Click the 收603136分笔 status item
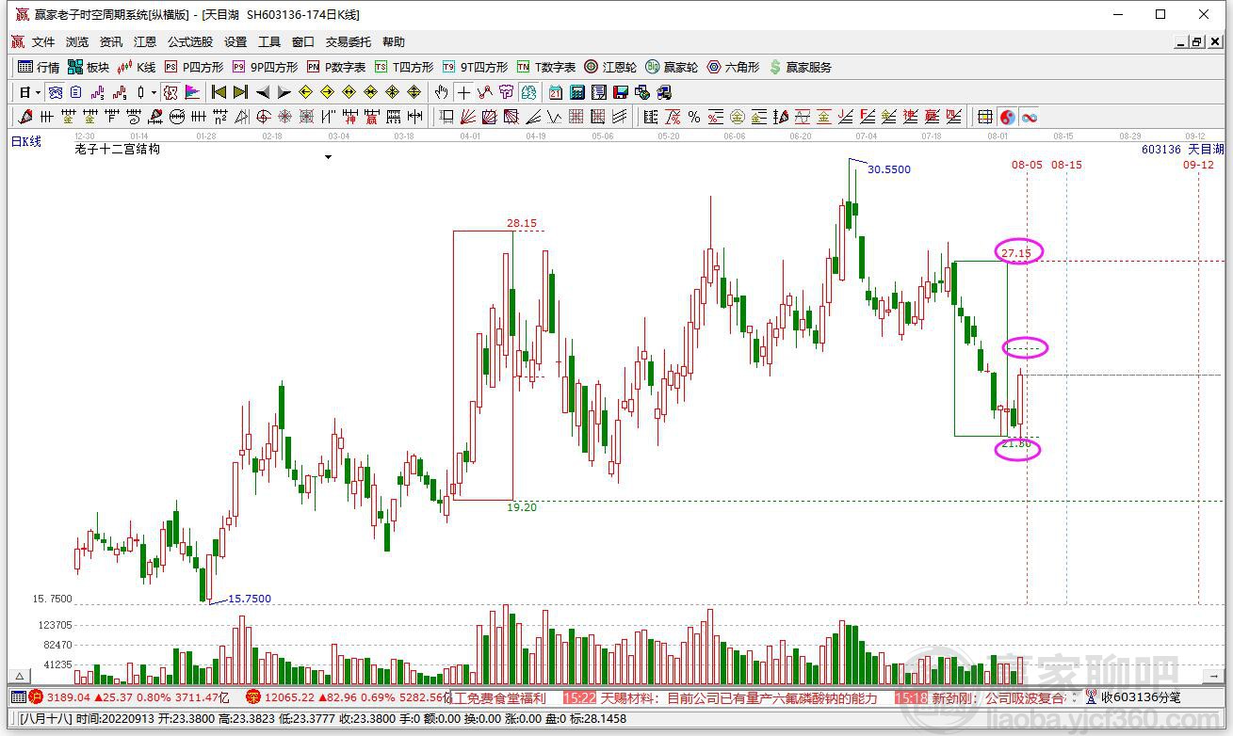 (1141, 697)
